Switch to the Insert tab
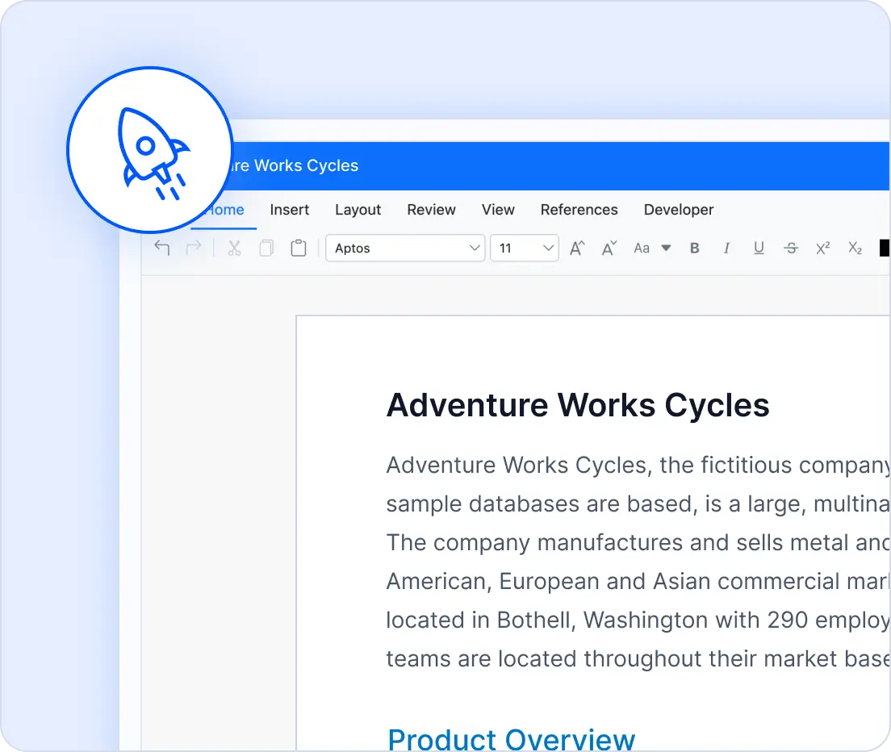 289,210
